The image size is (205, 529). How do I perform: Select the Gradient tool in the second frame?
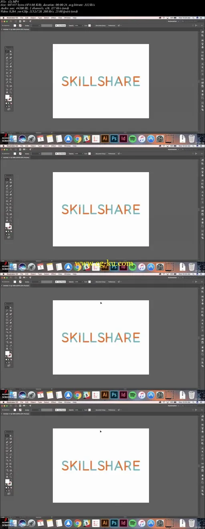[11, 208]
